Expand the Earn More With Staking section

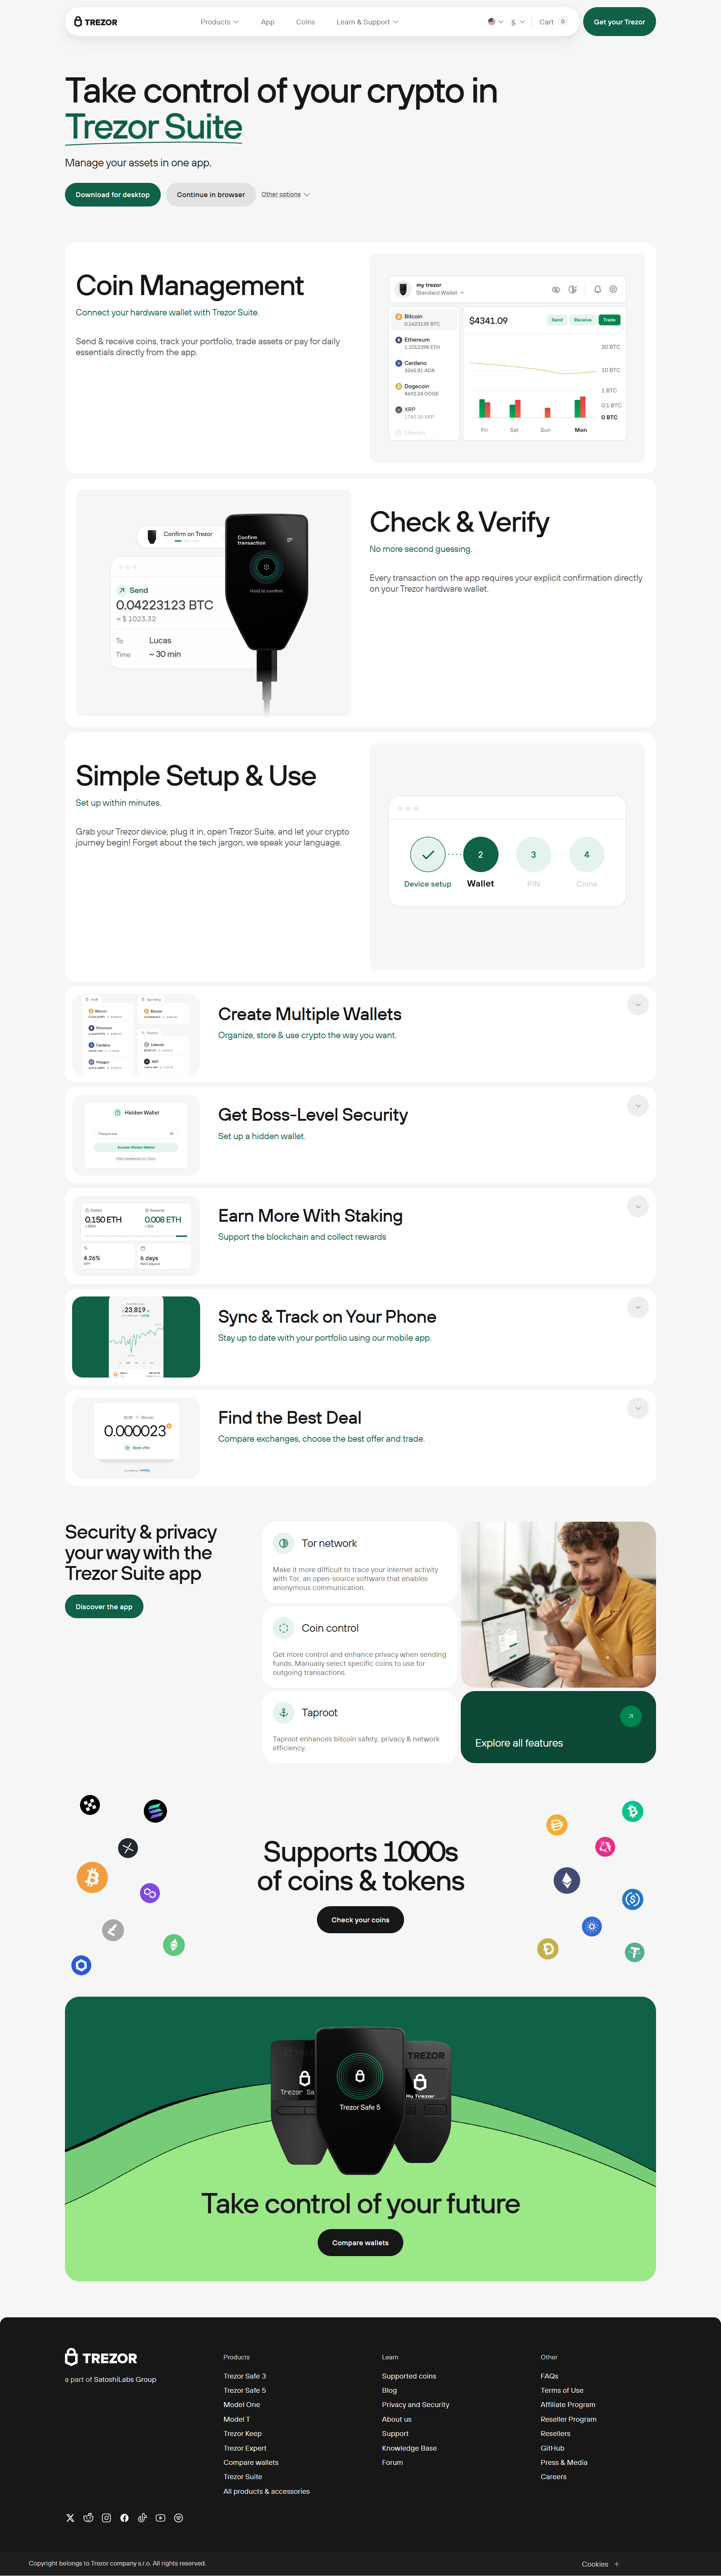tap(637, 1206)
